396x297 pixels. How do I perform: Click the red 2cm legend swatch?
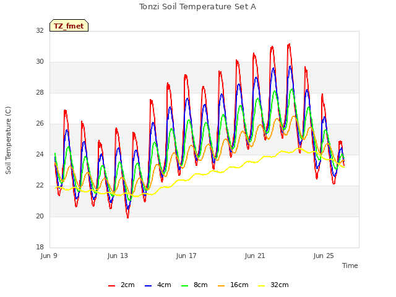tap(111, 286)
